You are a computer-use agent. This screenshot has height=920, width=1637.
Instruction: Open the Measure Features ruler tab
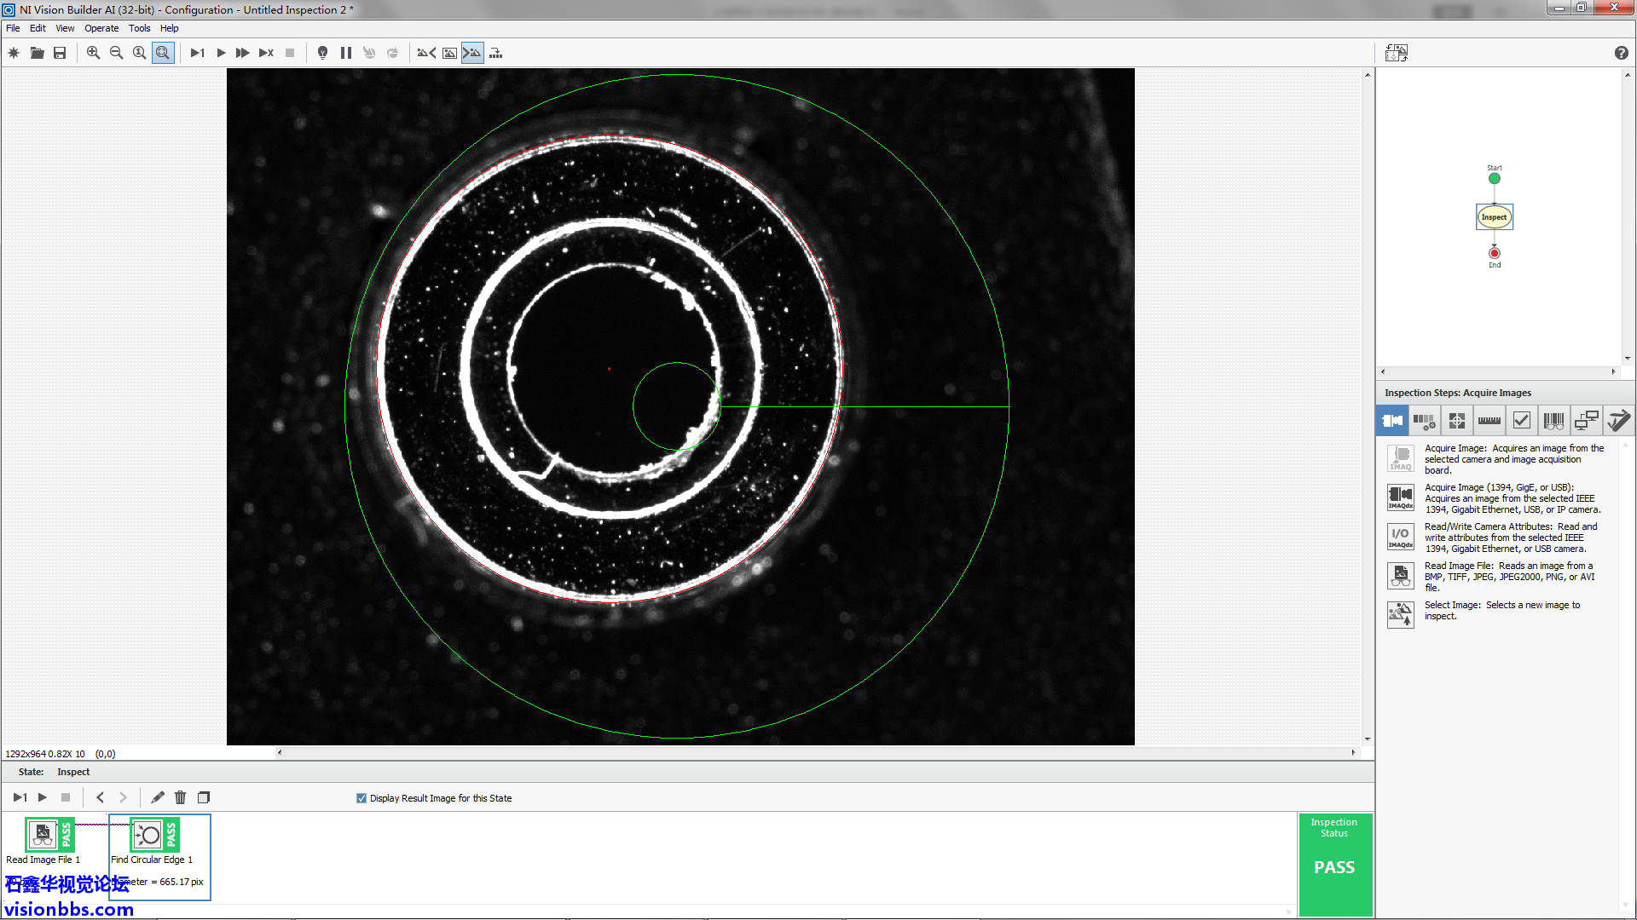point(1489,420)
